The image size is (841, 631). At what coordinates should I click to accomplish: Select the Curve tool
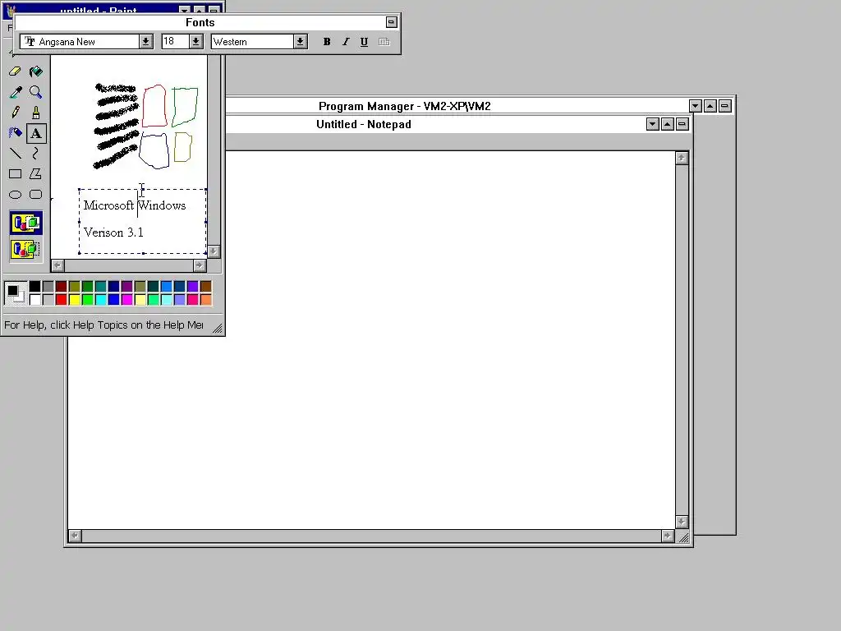pyautogui.click(x=36, y=154)
